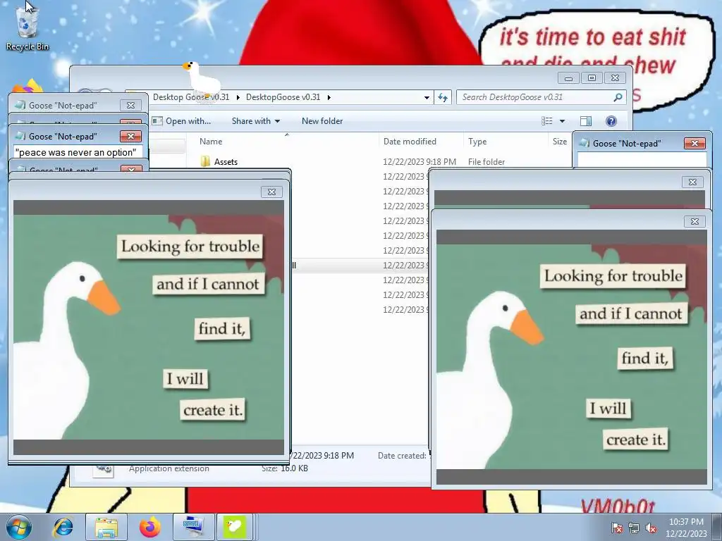Close the left goose meme image window
722x541 pixels.
coord(271,192)
